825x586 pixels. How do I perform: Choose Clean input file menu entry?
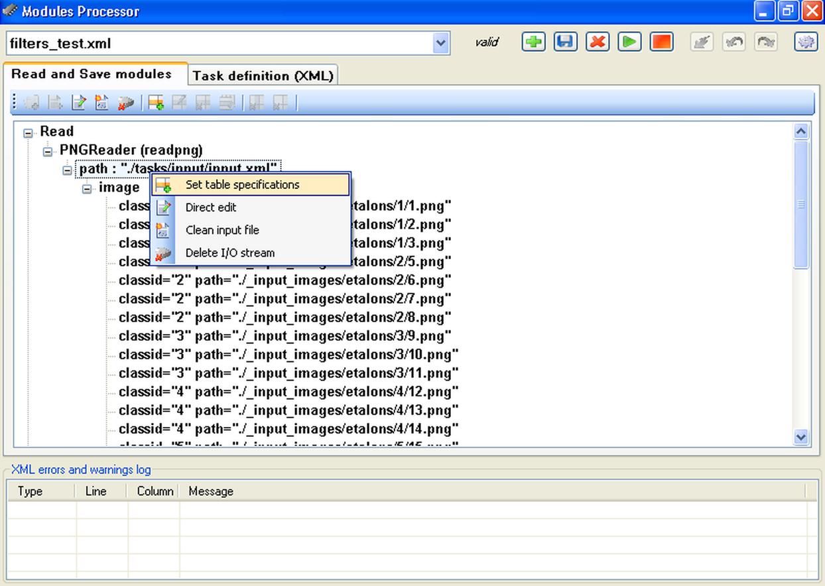251,230
